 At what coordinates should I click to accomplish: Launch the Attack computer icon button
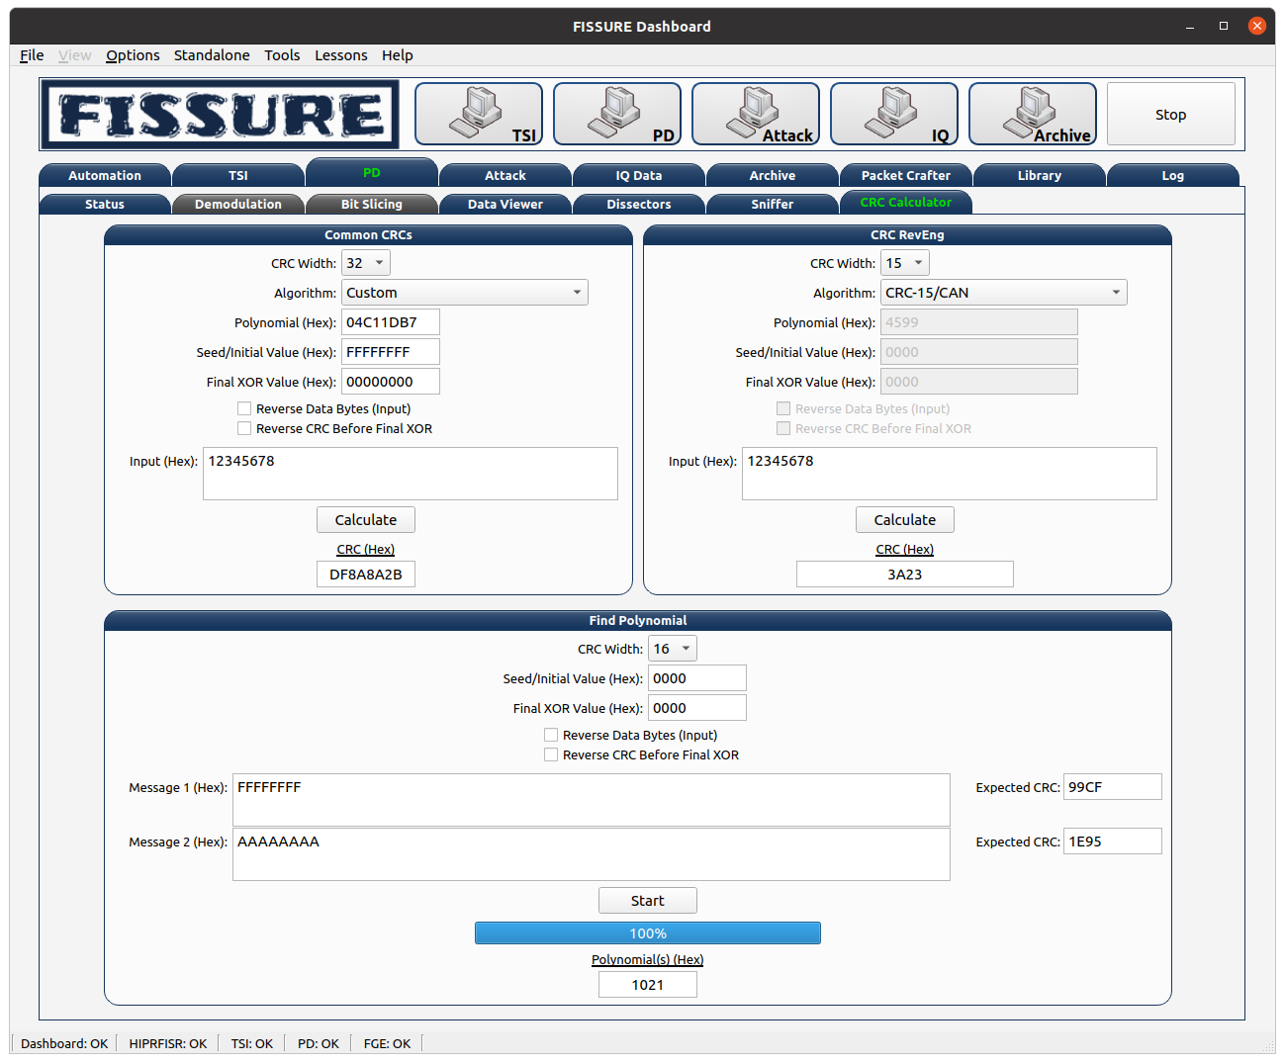[756, 114]
